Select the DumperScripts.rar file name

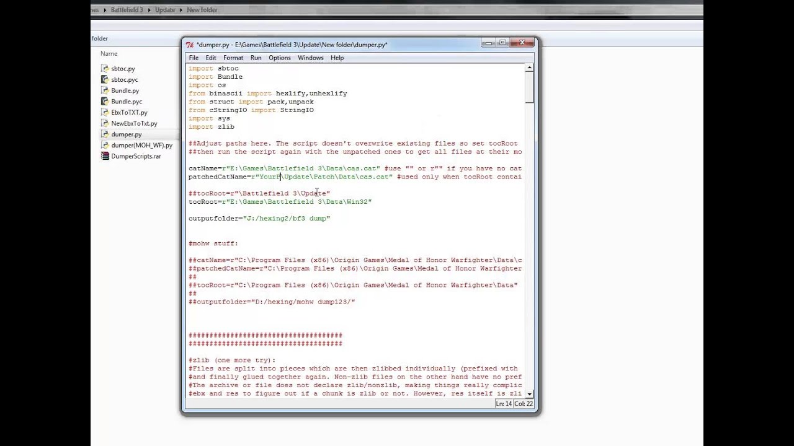136,156
